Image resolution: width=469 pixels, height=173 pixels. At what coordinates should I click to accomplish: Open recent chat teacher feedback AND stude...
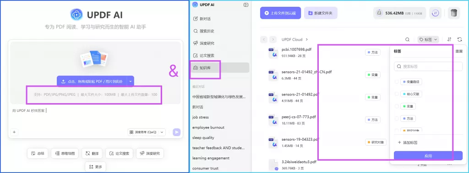pos(218,147)
